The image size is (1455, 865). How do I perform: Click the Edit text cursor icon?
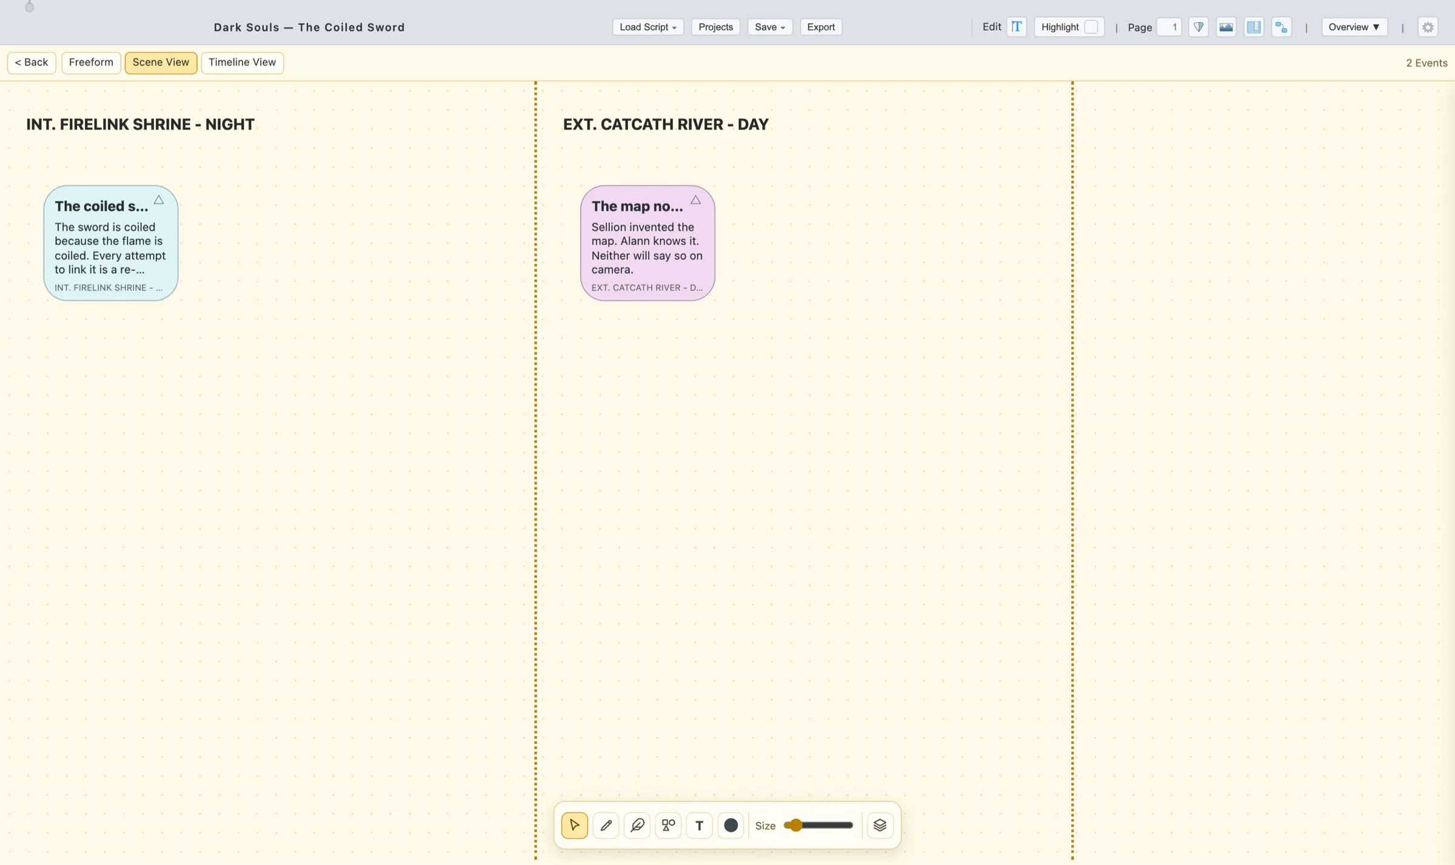tap(1017, 27)
